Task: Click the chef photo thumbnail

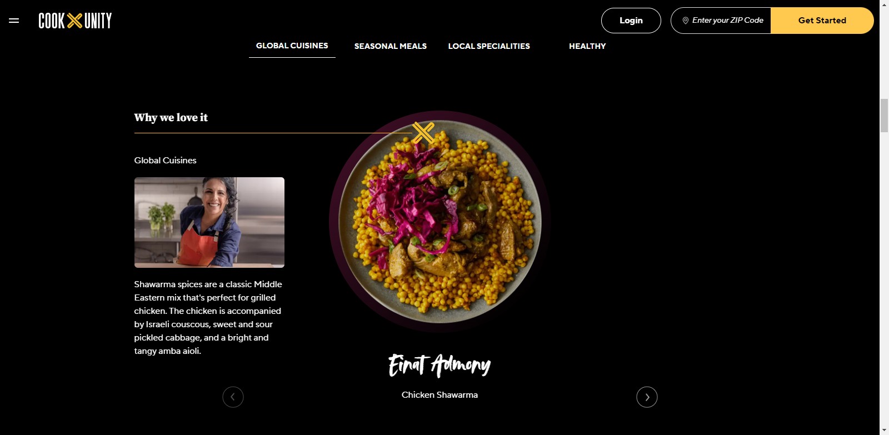Action: [x=209, y=222]
